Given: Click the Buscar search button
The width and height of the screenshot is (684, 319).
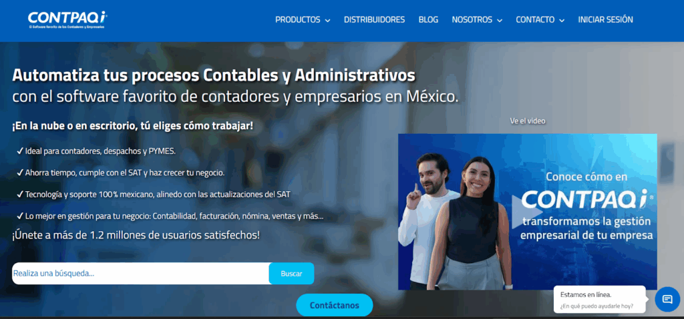Looking at the screenshot, I should coord(291,274).
